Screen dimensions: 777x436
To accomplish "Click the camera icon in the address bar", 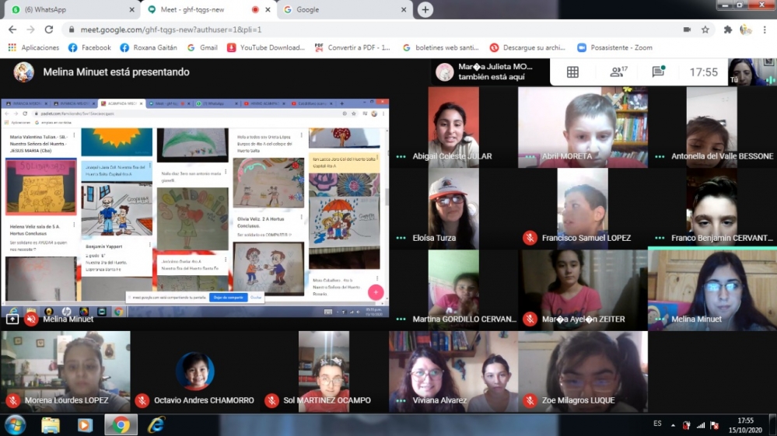I will point(687,30).
